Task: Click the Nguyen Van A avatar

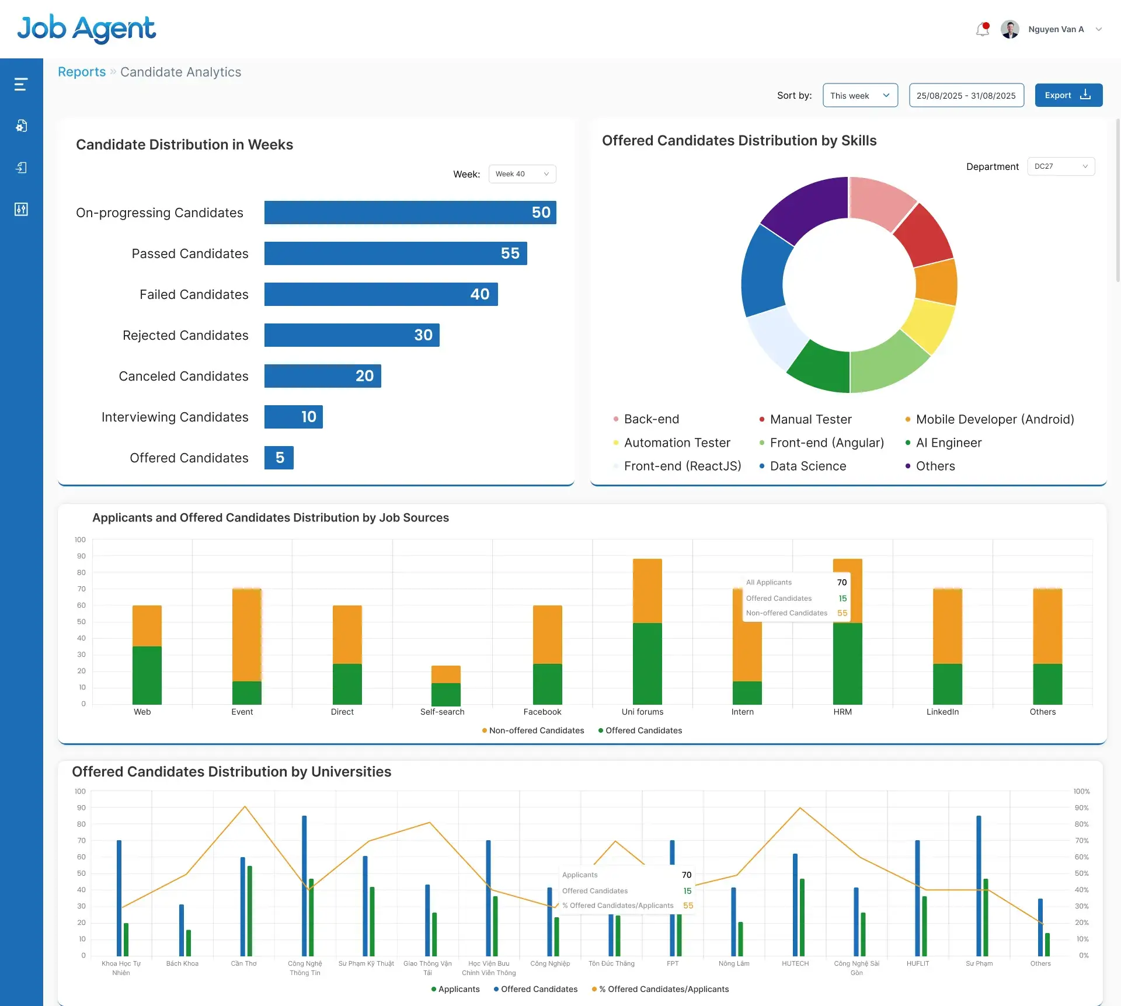Action: [x=1010, y=29]
